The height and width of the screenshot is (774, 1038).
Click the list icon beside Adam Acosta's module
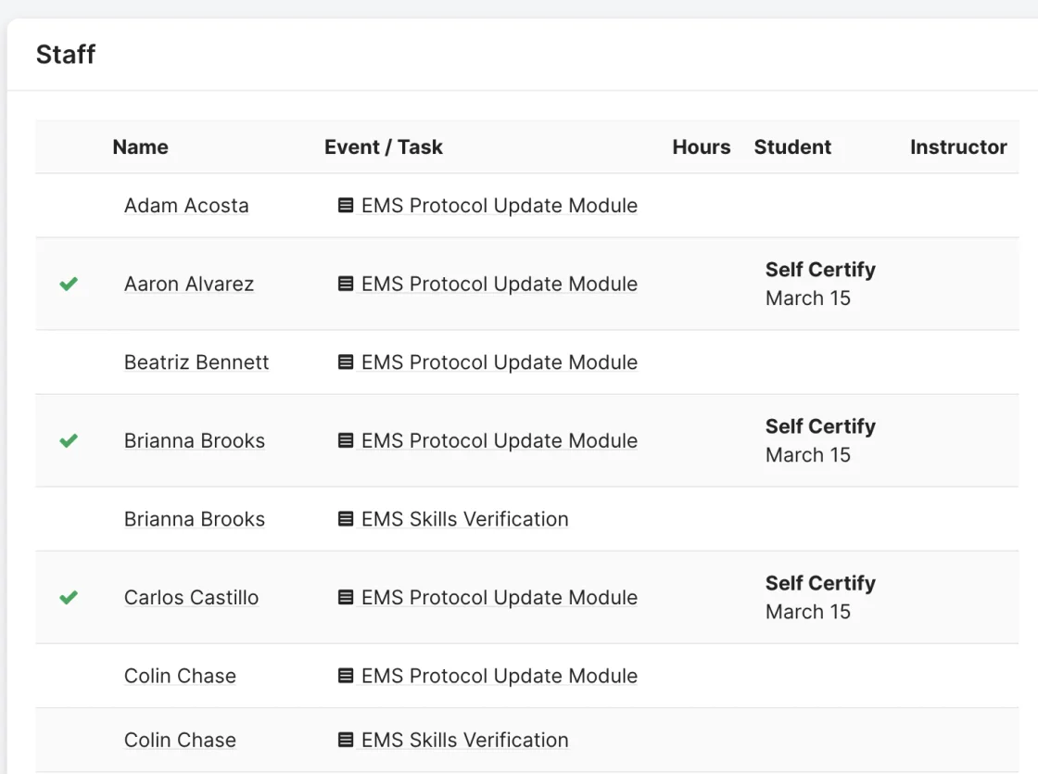coord(346,205)
